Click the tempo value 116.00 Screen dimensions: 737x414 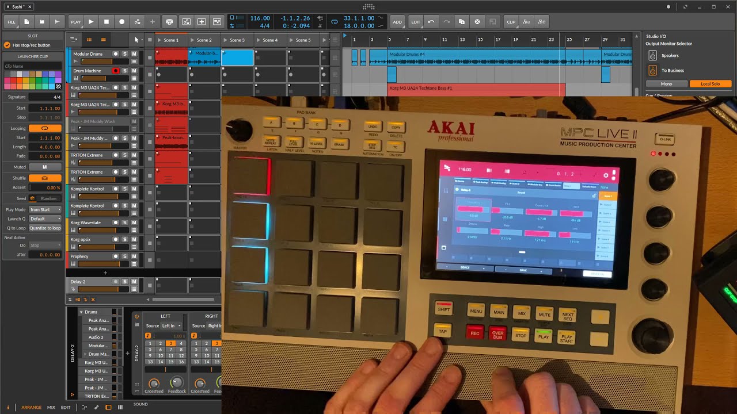(260, 18)
